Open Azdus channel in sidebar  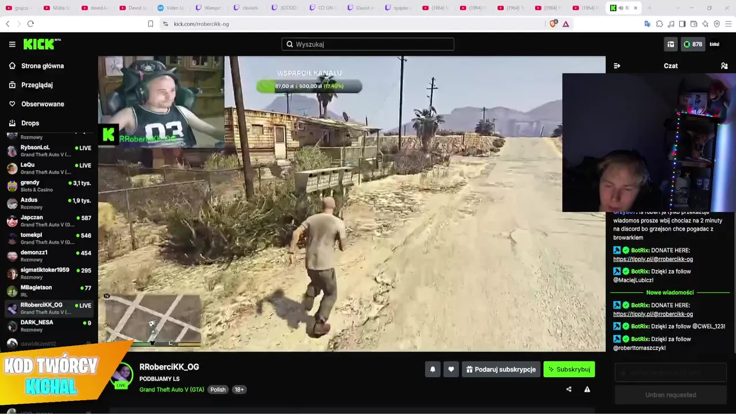coord(49,203)
